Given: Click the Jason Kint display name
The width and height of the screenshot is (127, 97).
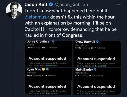Looking at the screenshot, I should [36, 4].
